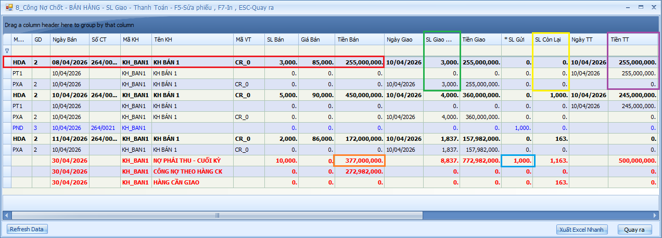Click the Xuất Excel Nhanh button
Image resolution: width=662 pixels, height=238 pixels.
(582, 229)
